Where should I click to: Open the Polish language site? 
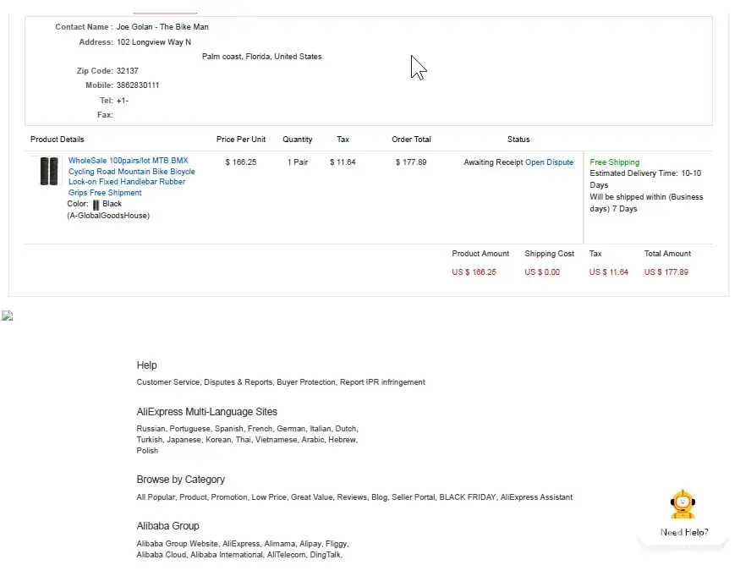tap(147, 451)
